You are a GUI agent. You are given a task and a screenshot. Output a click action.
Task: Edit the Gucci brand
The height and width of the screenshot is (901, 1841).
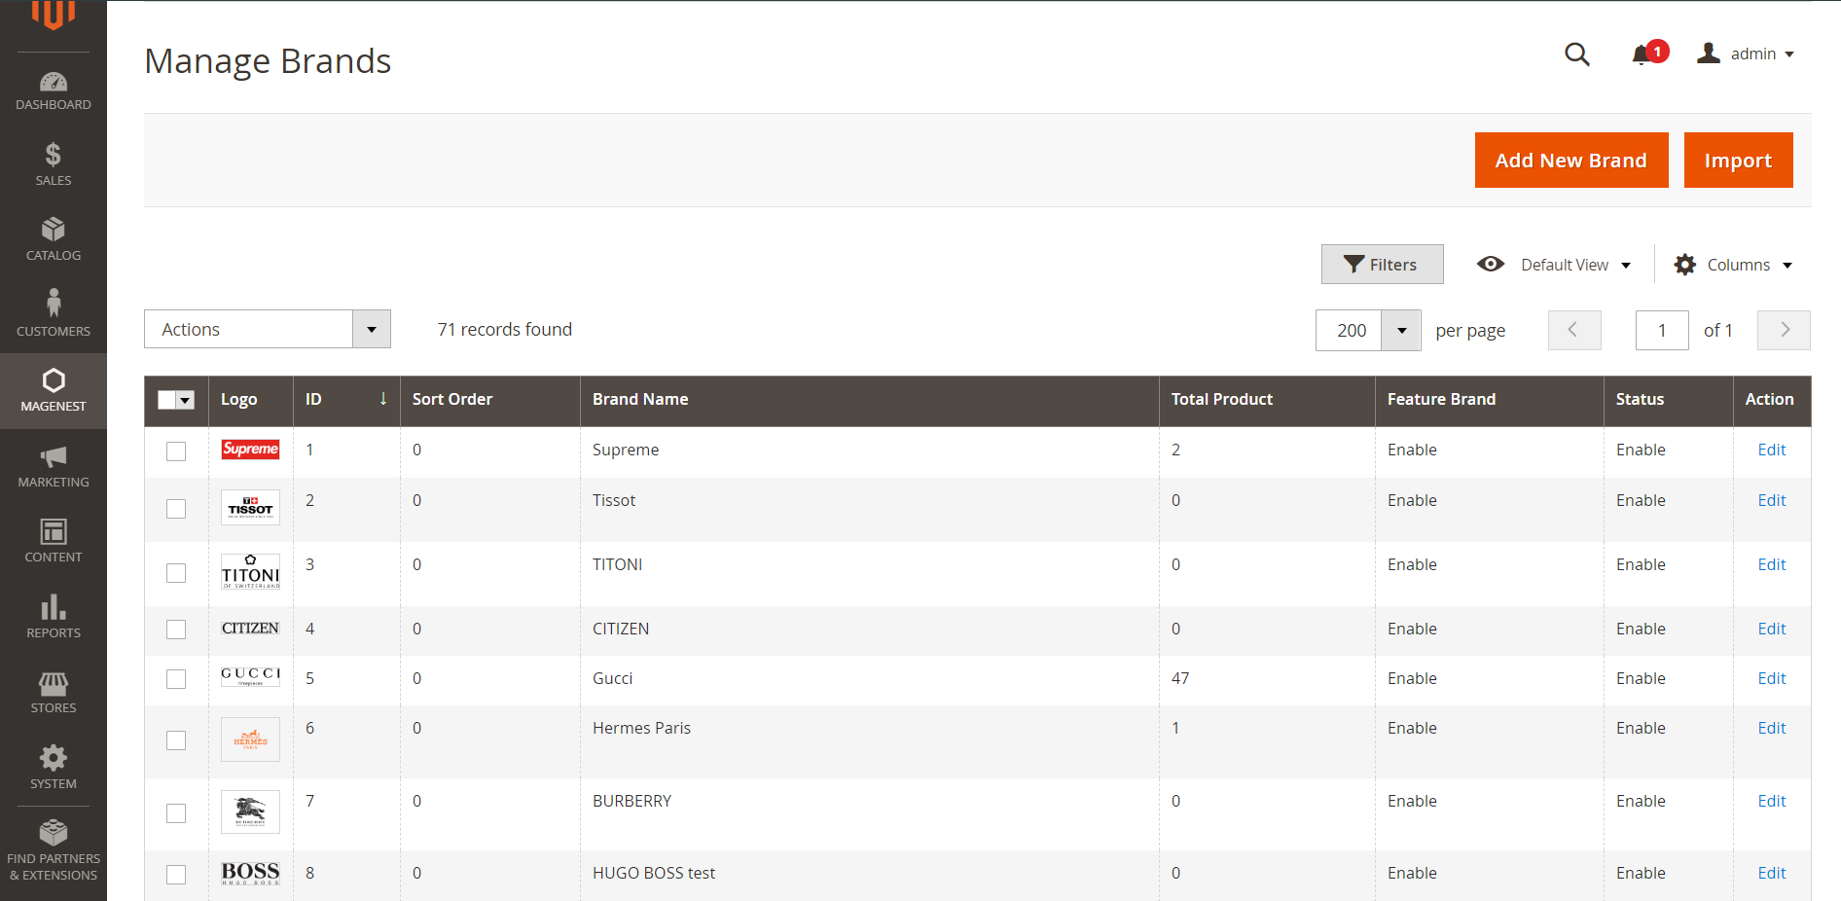point(1771,678)
